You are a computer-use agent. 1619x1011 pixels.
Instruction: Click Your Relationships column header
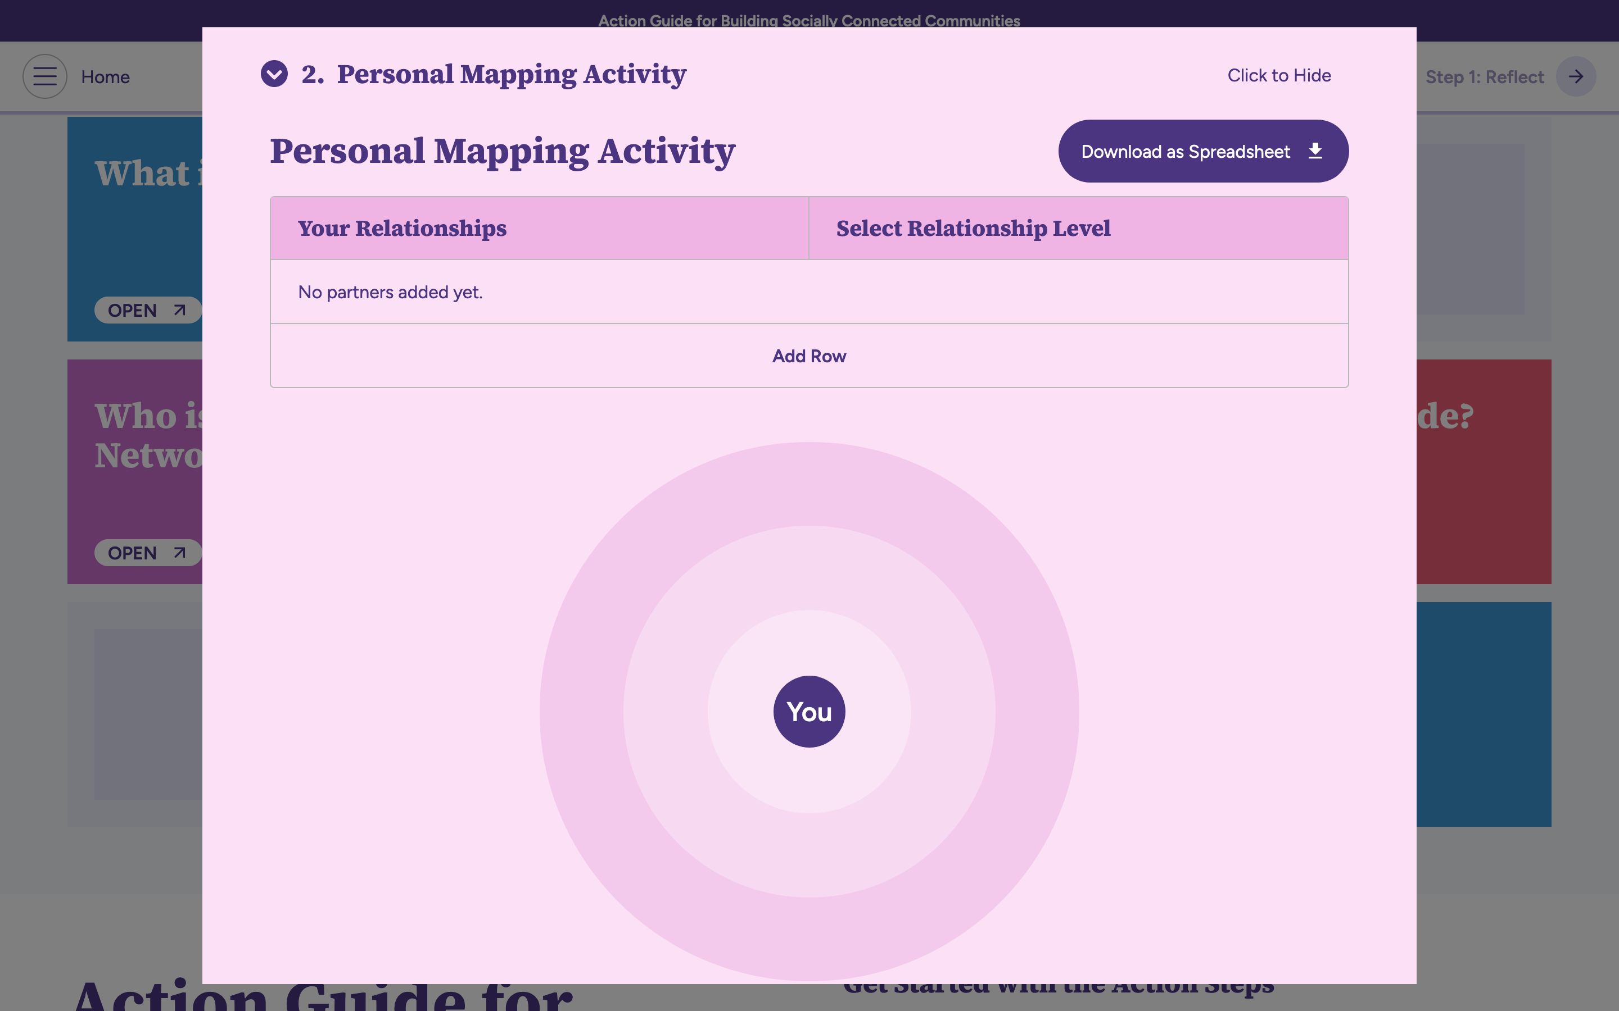pyautogui.click(x=402, y=228)
